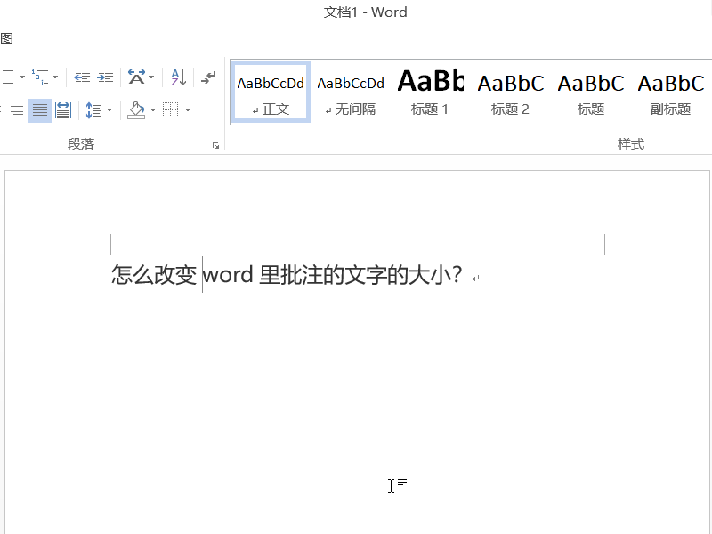
Task: Click the word 'word' in the document
Action: [x=228, y=275]
